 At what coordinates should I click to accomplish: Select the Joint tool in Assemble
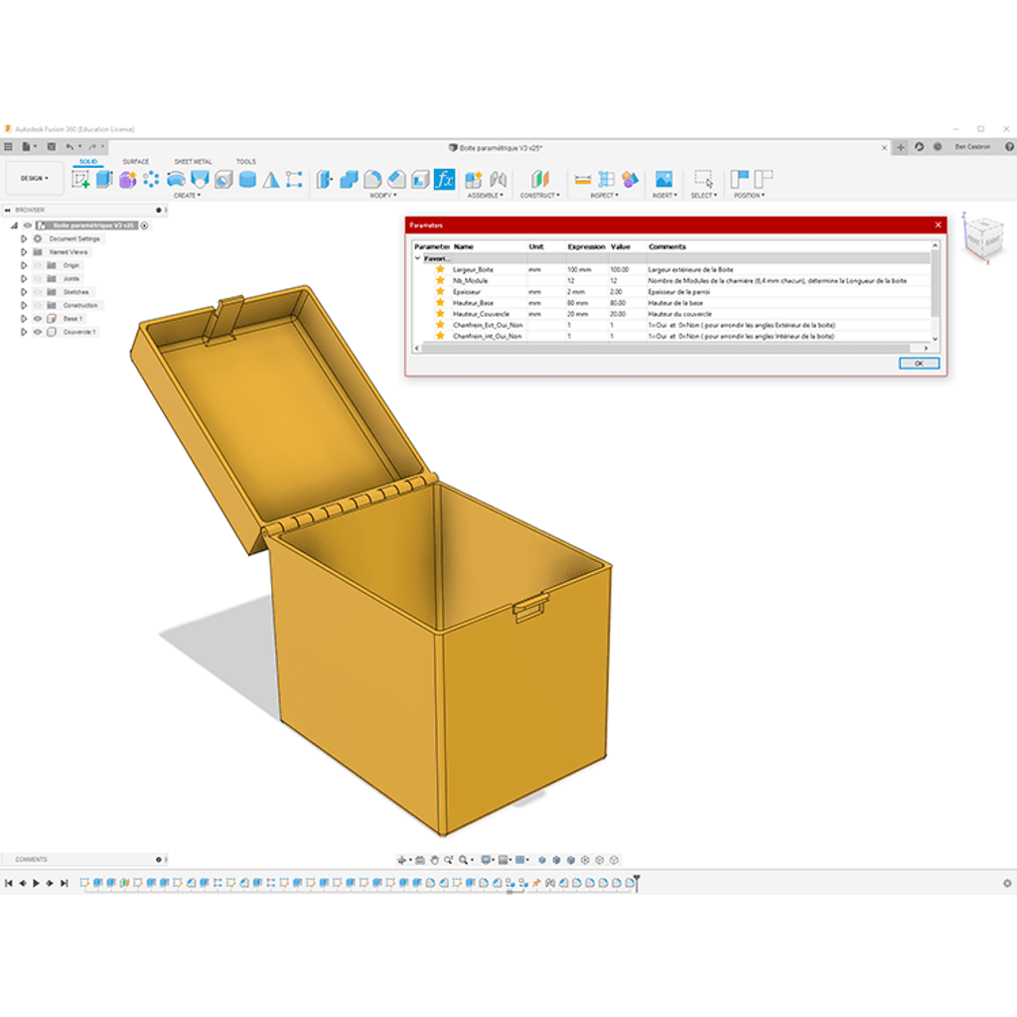(x=498, y=180)
